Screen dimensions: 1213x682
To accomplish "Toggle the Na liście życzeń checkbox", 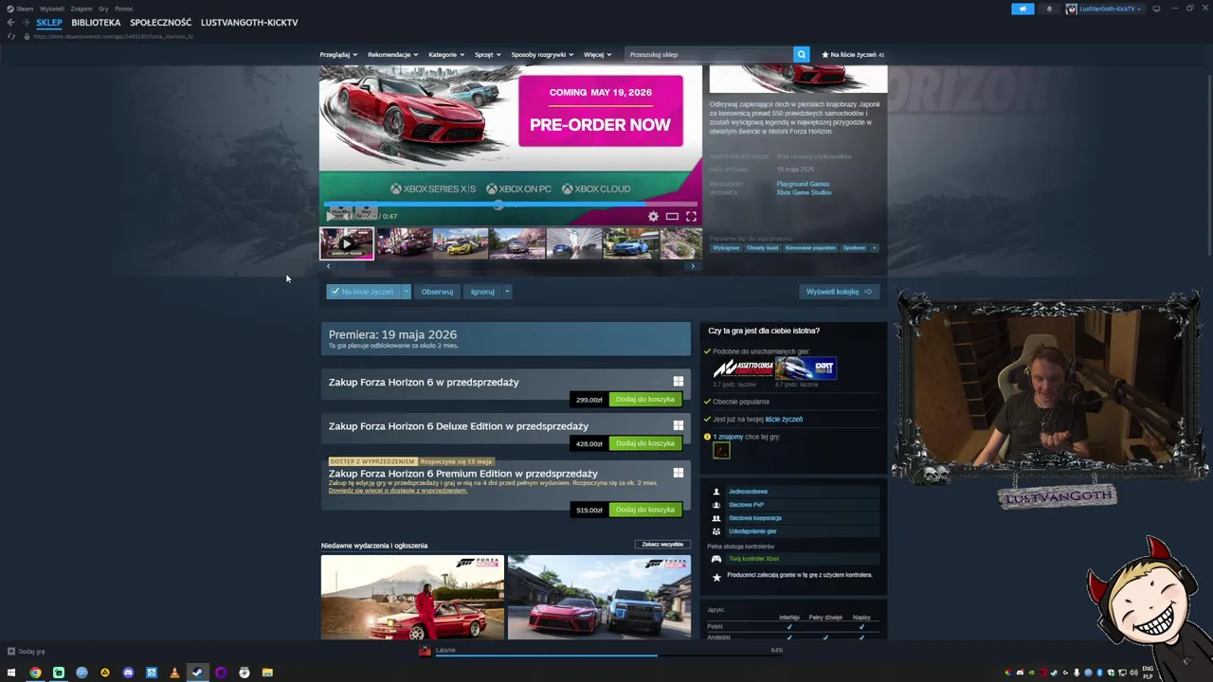I will pyautogui.click(x=335, y=292).
